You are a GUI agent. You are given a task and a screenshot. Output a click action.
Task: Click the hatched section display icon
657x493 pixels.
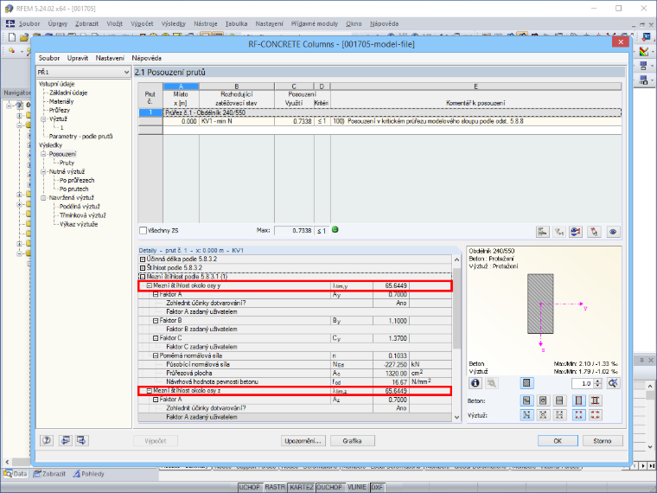click(526, 383)
